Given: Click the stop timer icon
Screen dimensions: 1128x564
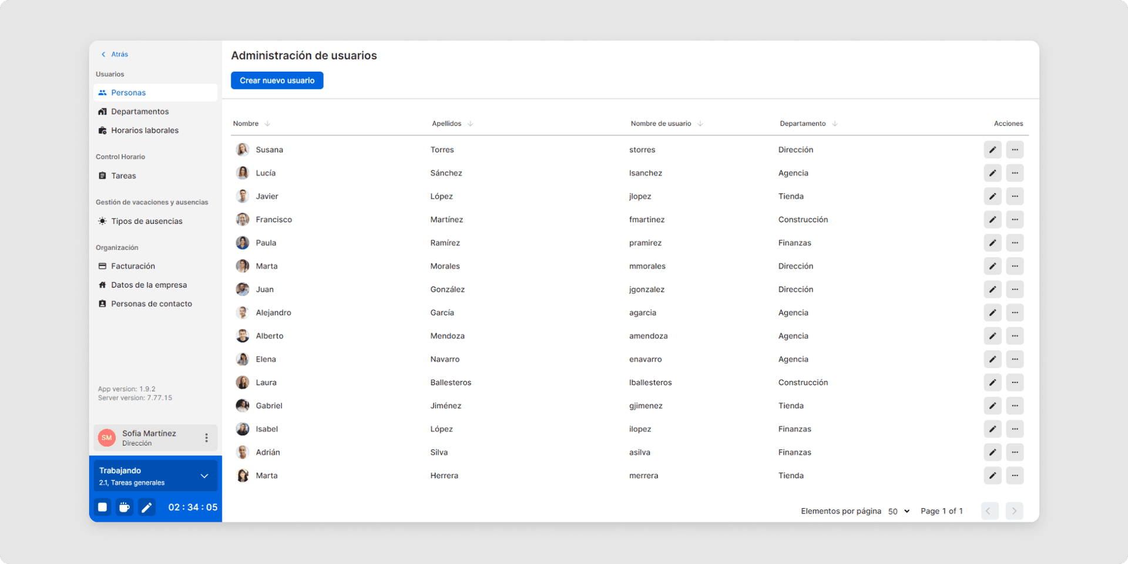Looking at the screenshot, I should [102, 507].
